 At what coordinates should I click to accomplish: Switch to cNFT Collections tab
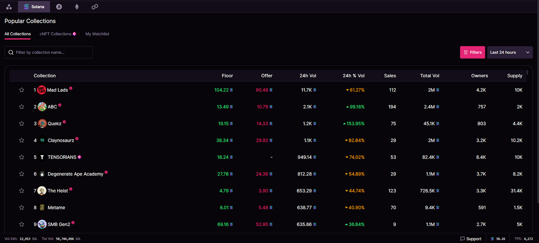coord(58,34)
